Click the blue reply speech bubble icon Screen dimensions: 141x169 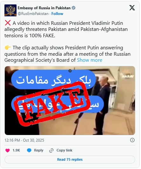(x=29, y=150)
